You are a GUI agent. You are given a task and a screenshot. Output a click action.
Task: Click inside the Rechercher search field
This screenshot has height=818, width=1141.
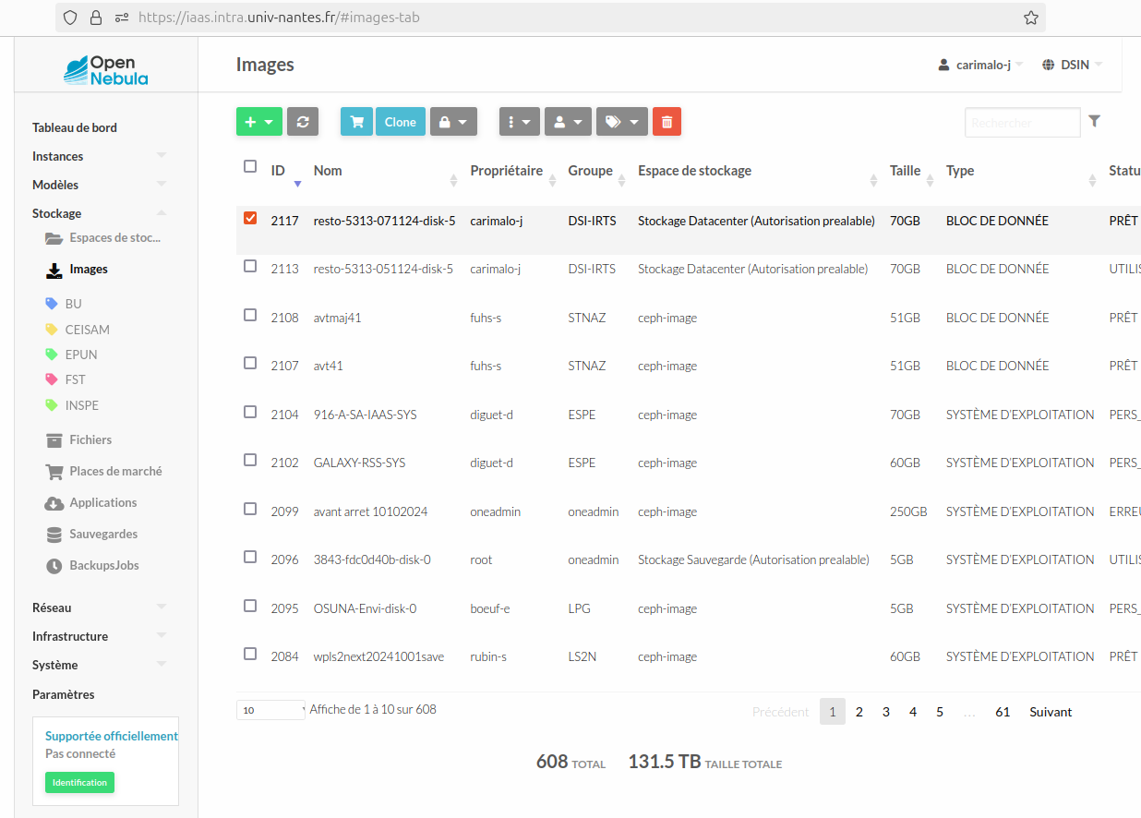point(1022,122)
